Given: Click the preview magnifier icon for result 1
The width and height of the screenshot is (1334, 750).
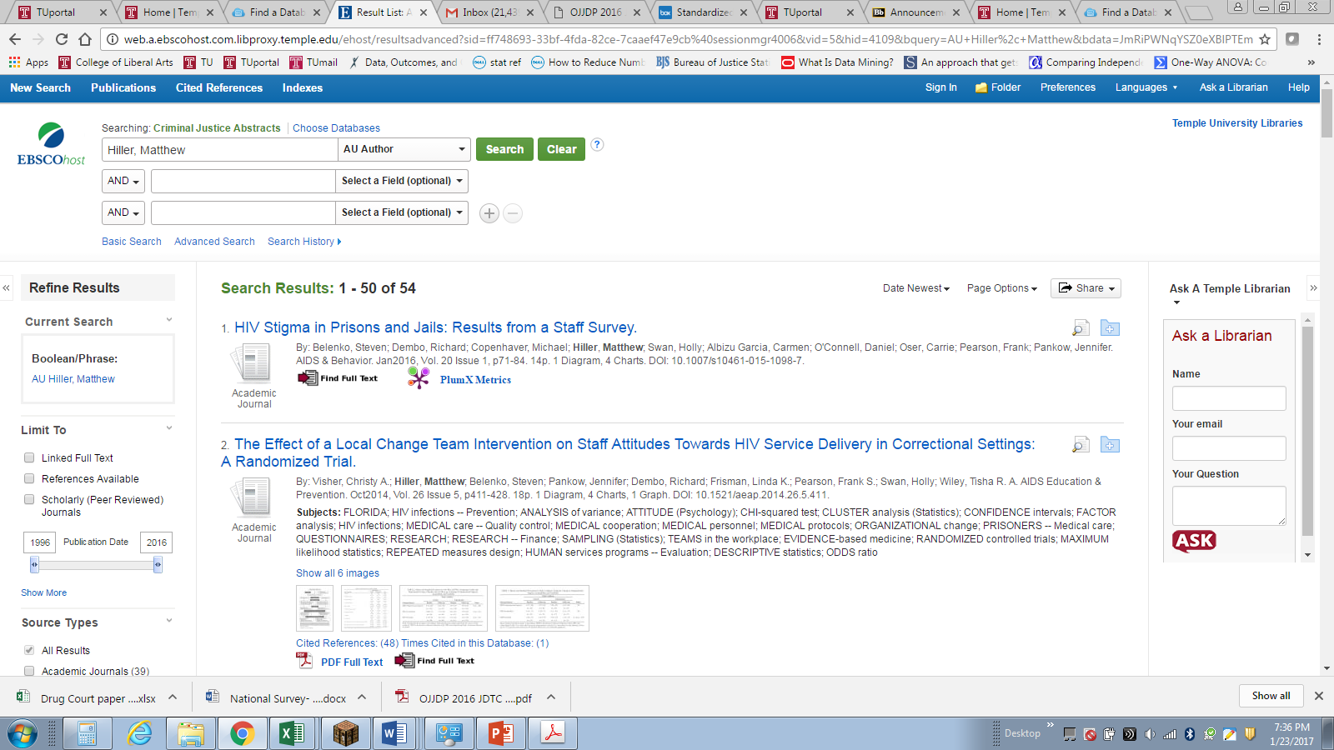Looking at the screenshot, I should click(1081, 328).
